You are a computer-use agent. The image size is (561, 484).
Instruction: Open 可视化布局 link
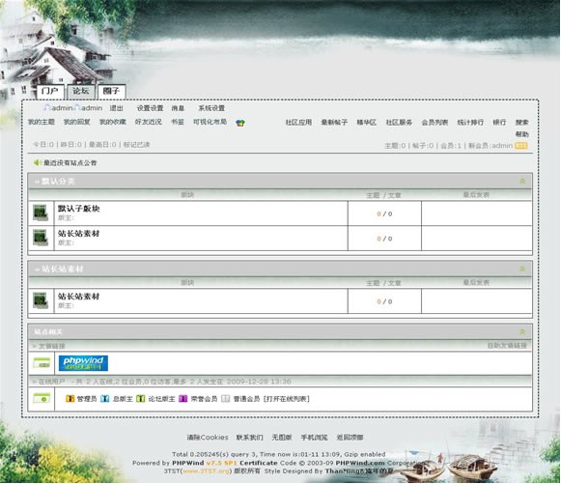tap(210, 122)
